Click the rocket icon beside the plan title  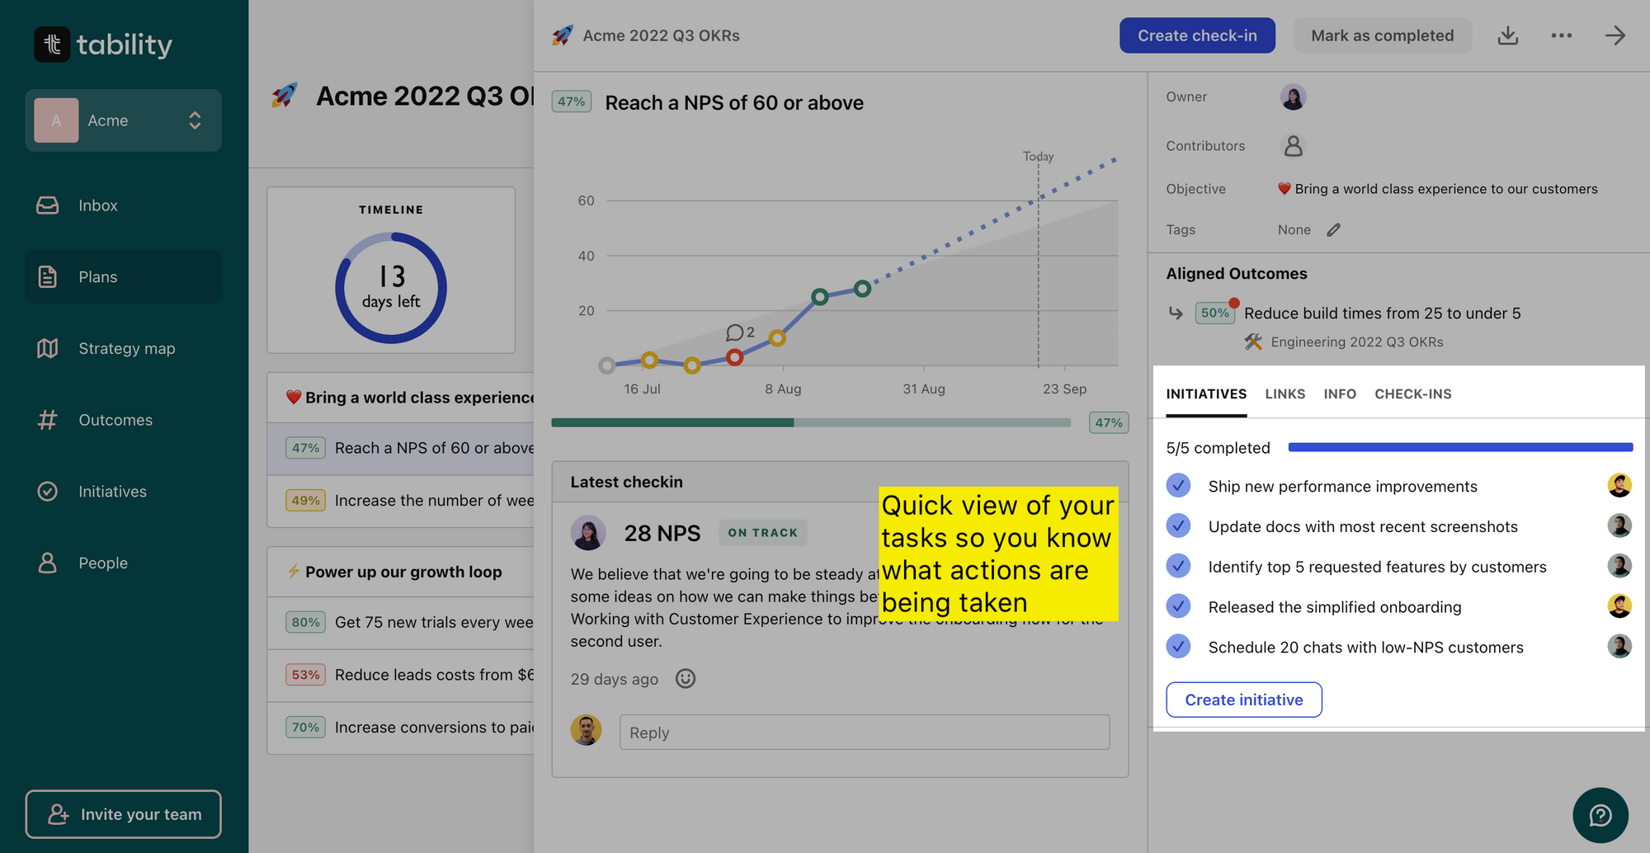click(x=284, y=96)
